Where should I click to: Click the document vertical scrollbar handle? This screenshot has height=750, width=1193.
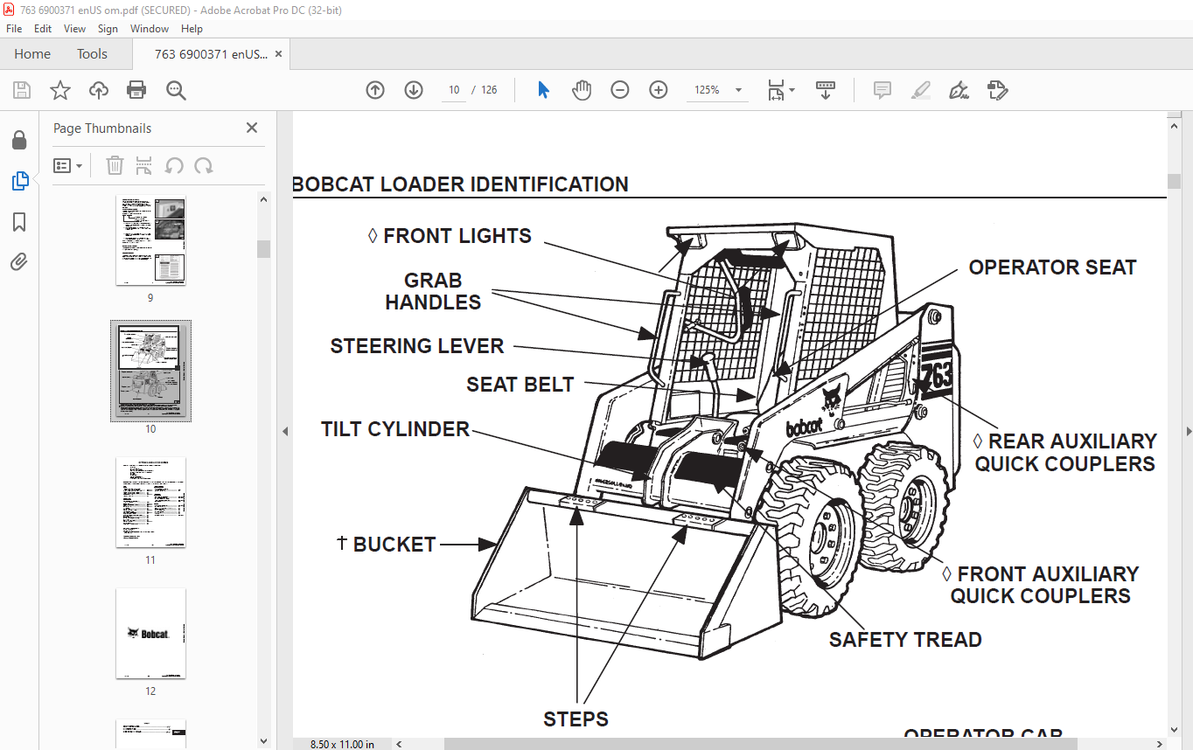tap(1174, 181)
